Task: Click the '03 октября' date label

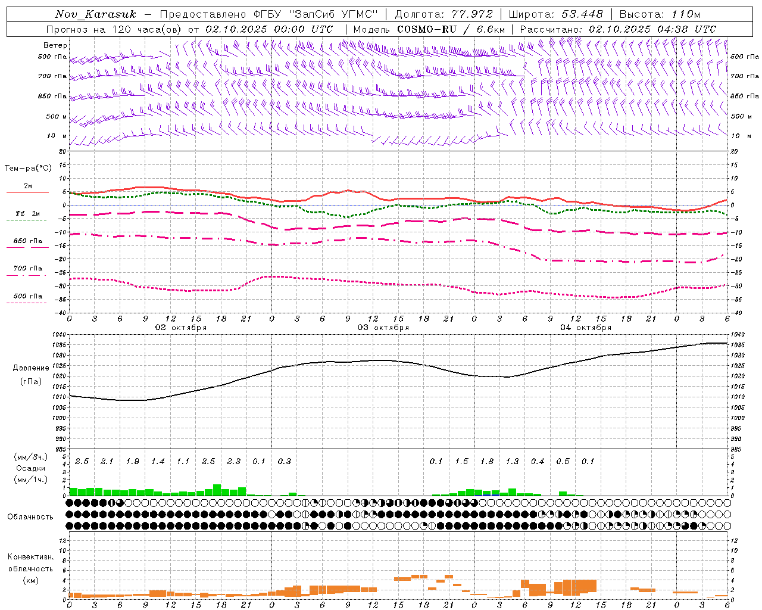Action: 383,328
